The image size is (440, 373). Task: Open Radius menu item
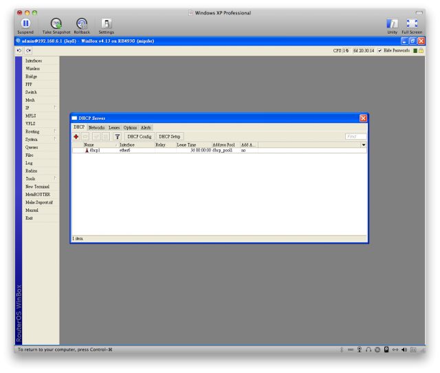[x=41, y=171]
